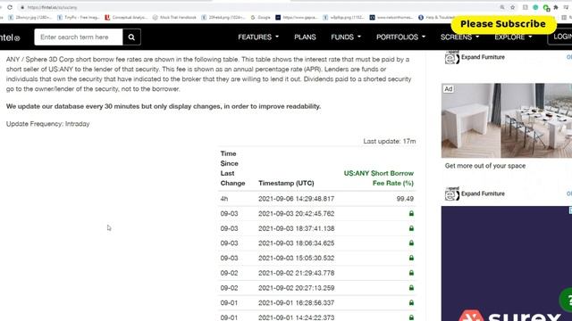Click the 99.49 fee rate value
Screen dimensions: 572x321
tap(405, 199)
